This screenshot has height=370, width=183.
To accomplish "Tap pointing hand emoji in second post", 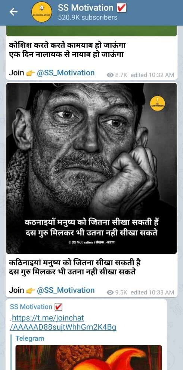I will (x=30, y=291).
